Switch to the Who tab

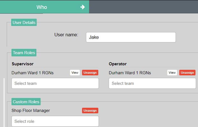click(x=42, y=7)
